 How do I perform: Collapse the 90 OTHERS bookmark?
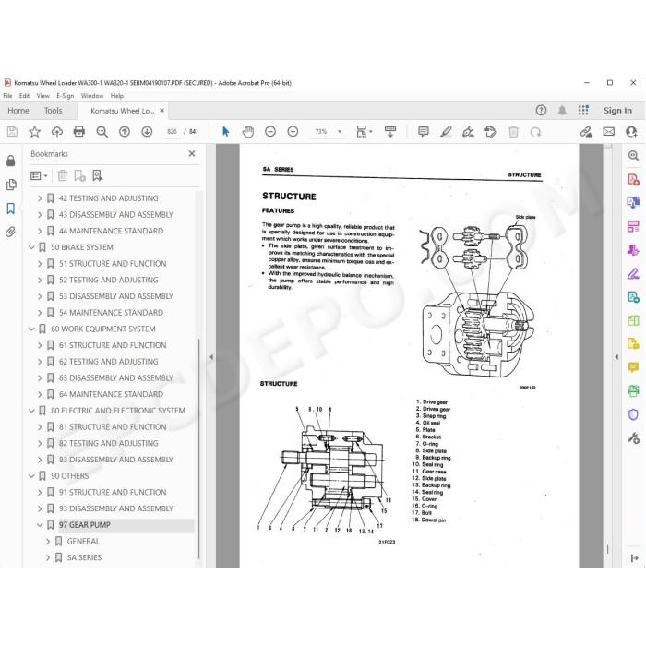click(31, 476)
